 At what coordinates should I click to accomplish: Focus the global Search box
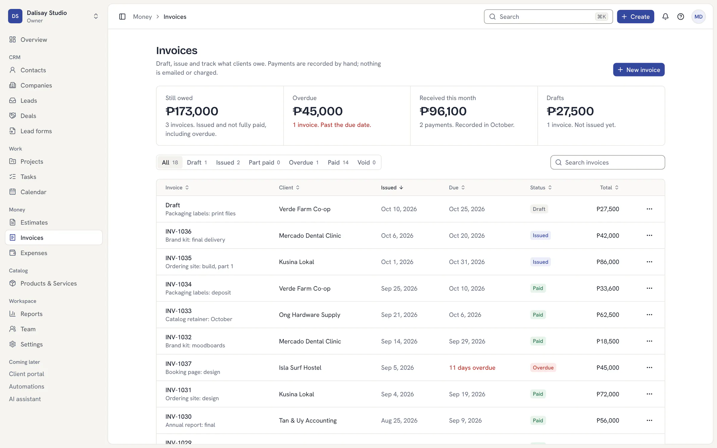548,17
